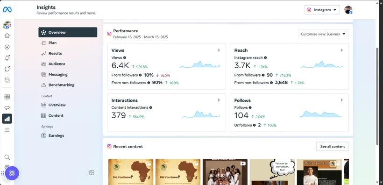This screenshot has height=185, width=383.
Task: Open the Content pages icon in left rail
Action: coord(7,80)
